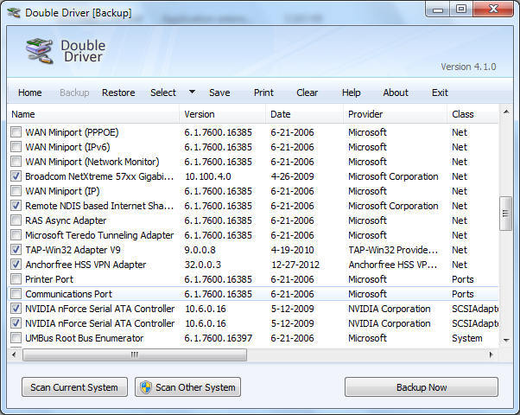The image size is (520, 415).
Task: Open the Help menu item
Action: click(352, 93)
